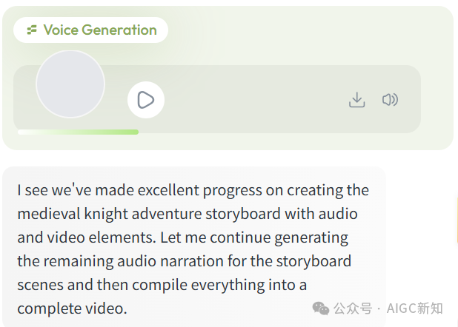
Task: Click the assistant message about knight storyboard
Action: [194, 247]
